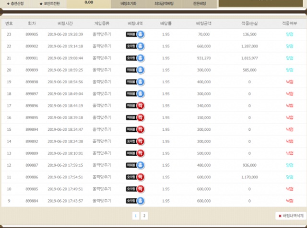Click round number 899884
This screenshot has width=307, height=228.
(32, 201)
